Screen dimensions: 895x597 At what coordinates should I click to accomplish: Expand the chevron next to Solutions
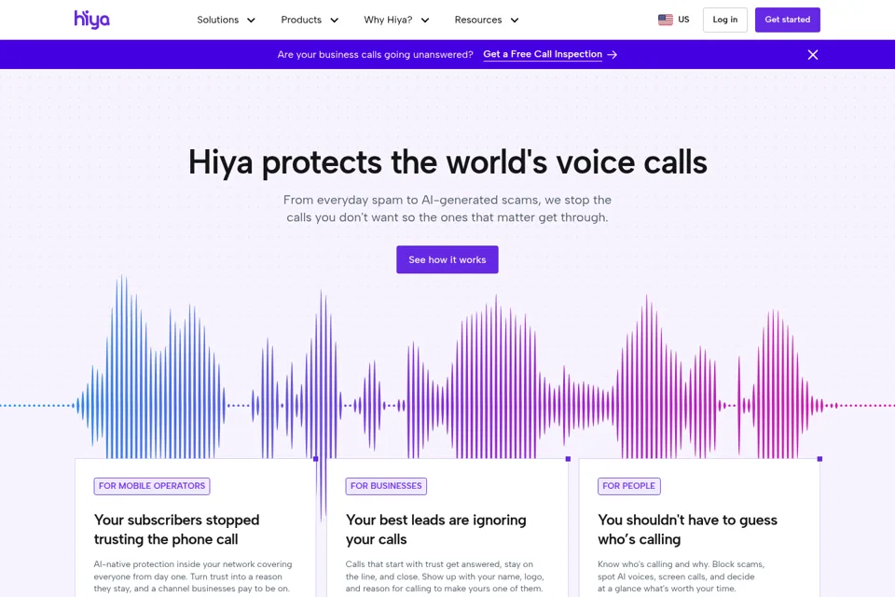(x=251, y=21)
